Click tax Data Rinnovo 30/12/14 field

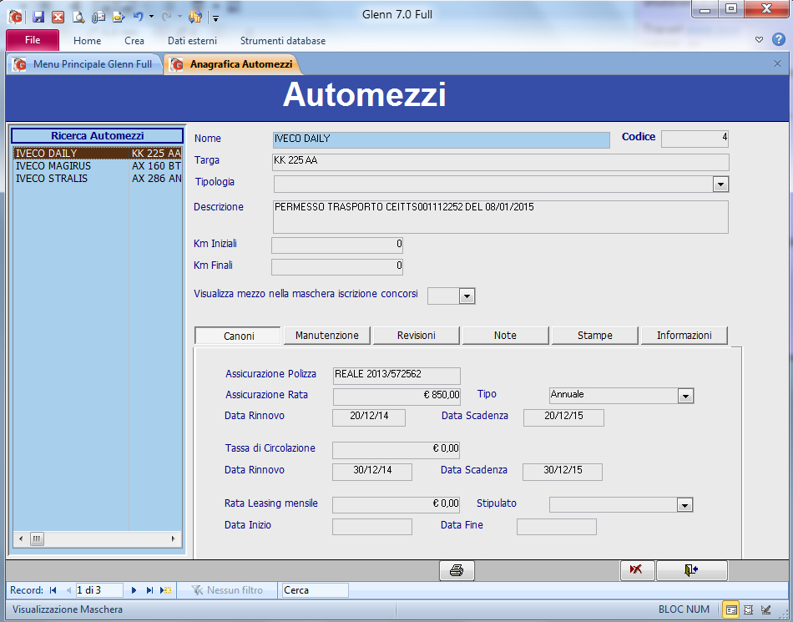(x=372, y=472)
